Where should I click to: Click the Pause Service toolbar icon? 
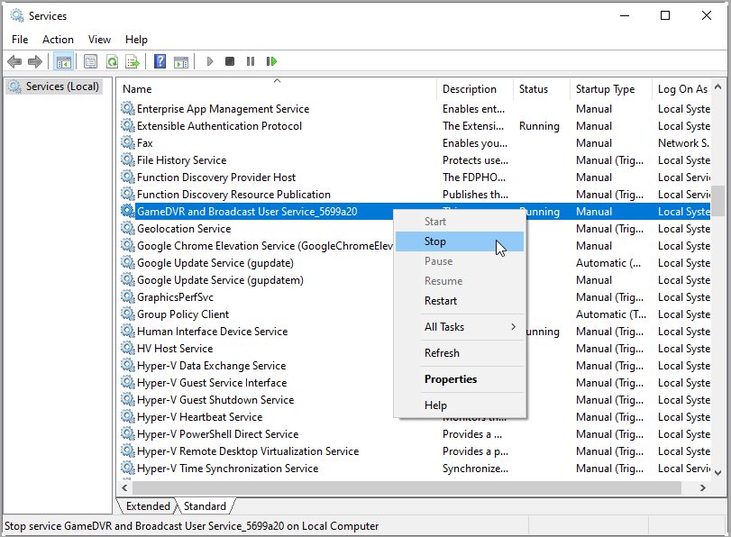[x=251, y=61]
